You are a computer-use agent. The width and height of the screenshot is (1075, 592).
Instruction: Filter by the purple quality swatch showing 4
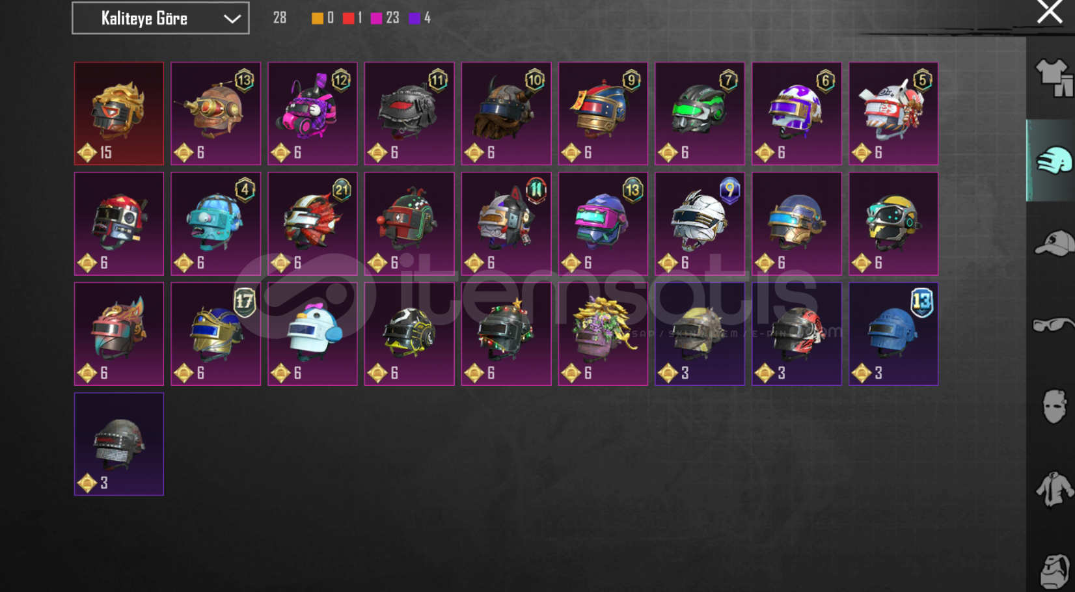point(414,18)
